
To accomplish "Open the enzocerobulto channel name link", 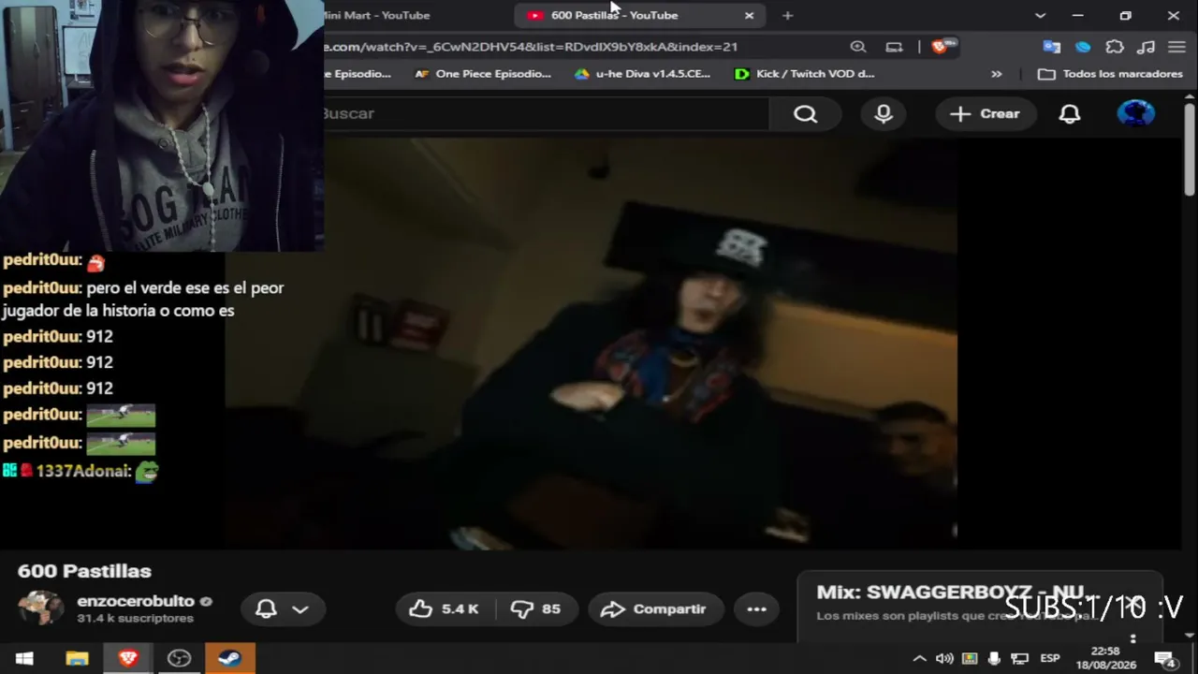I will coord(136,601).
